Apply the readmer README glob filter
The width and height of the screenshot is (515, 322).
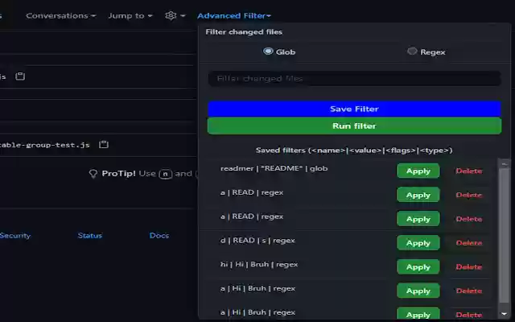(418, 171)
